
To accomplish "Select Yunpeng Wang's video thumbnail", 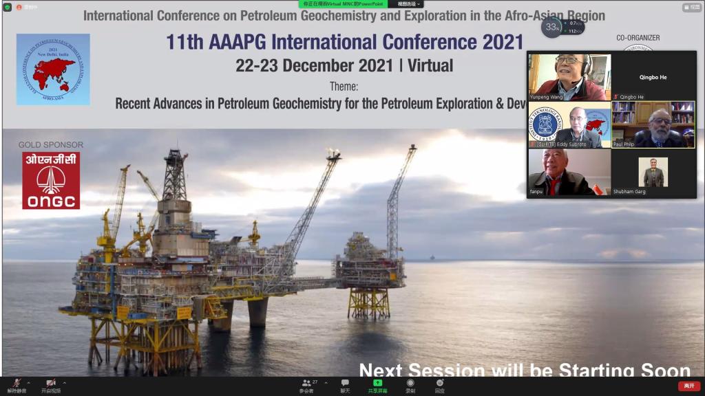I will click(569, 77).
